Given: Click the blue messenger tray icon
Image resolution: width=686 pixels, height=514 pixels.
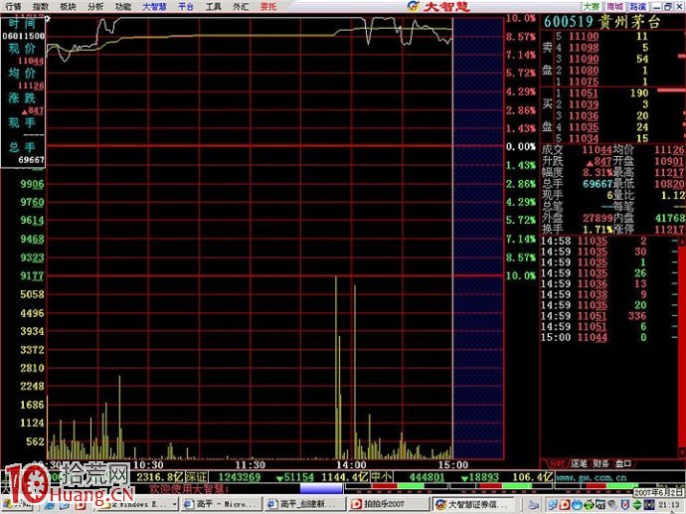Looking at the screenshot, I should coord(554,504).
